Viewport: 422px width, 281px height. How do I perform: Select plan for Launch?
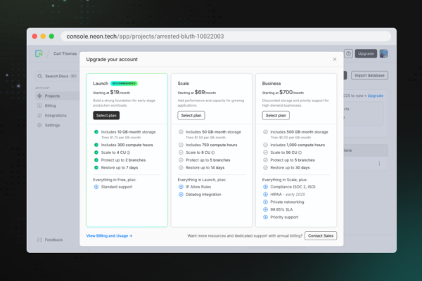[106, 115]
